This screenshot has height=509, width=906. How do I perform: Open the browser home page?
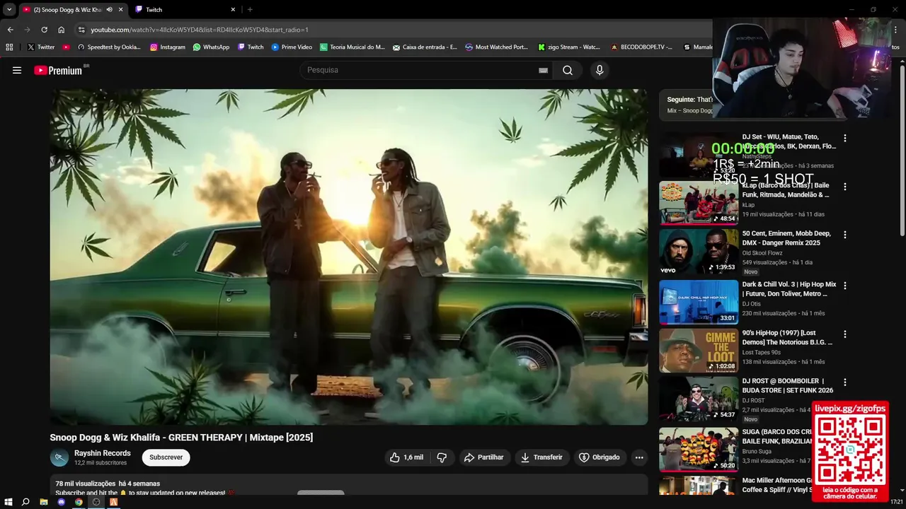tap(61, 30)
